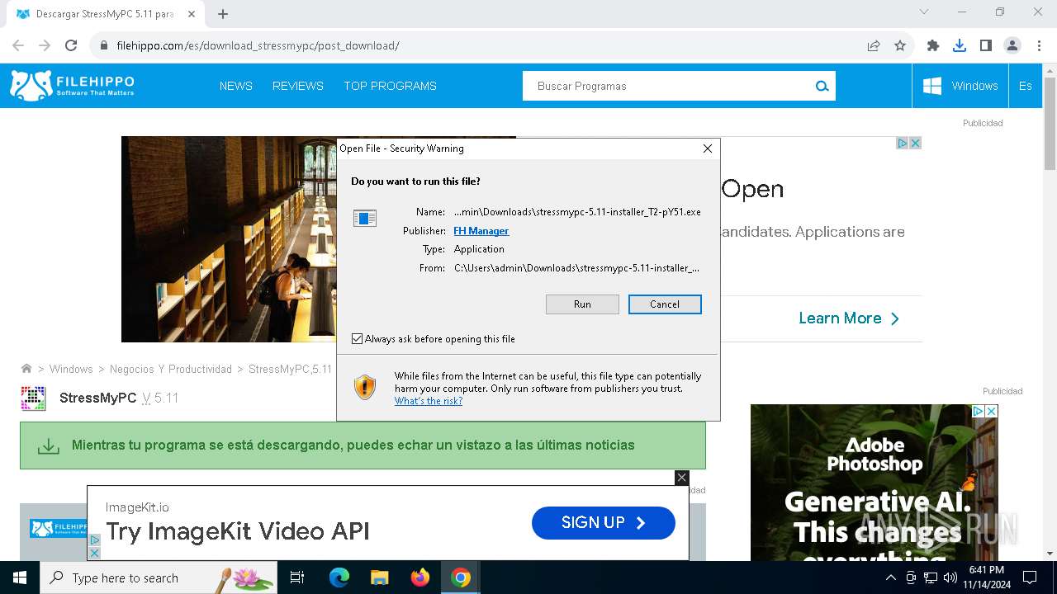The image size is (1057, 594).
Task: Click Learn More in the banner ad
Action: (849, 318)
